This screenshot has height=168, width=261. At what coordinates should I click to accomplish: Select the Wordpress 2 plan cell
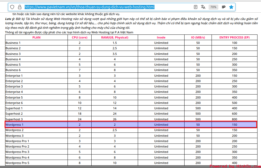click(x=36, y=130)
